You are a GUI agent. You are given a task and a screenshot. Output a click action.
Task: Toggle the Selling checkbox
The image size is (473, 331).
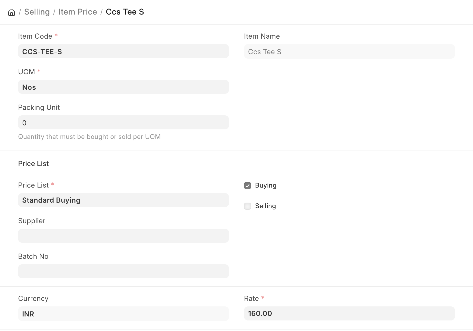click(x=248, y=206)
